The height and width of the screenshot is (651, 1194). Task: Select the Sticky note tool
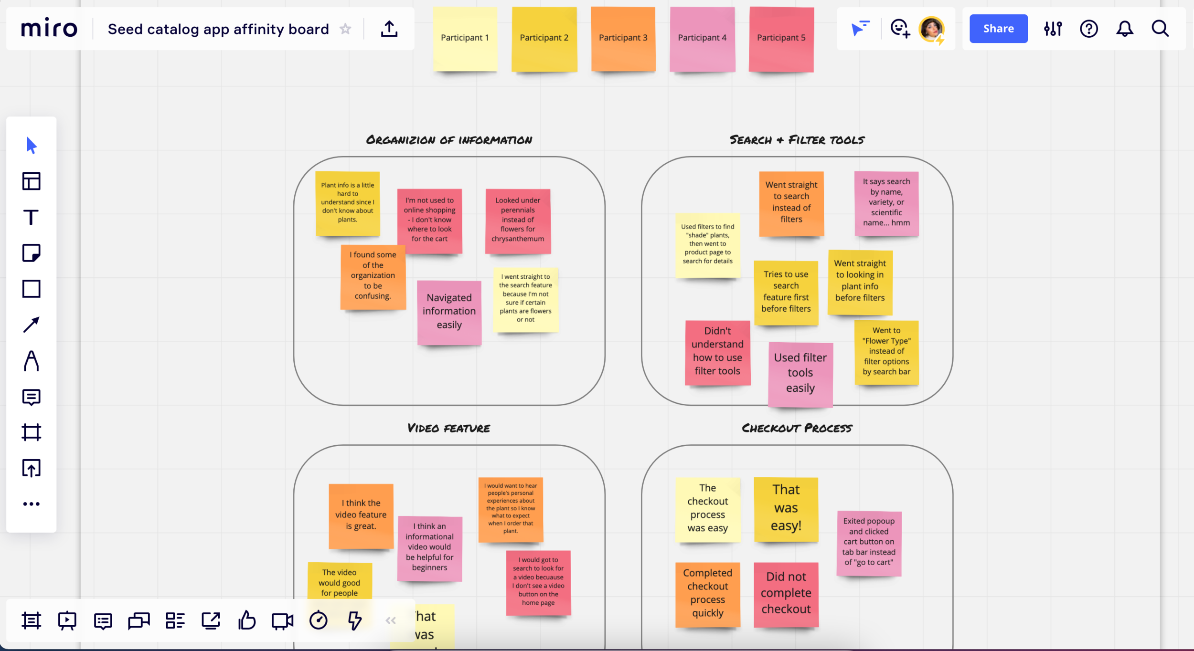31,253
